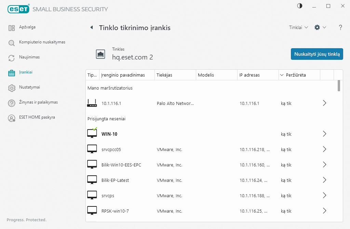Open Nustatymai in the sidebar

29,87
